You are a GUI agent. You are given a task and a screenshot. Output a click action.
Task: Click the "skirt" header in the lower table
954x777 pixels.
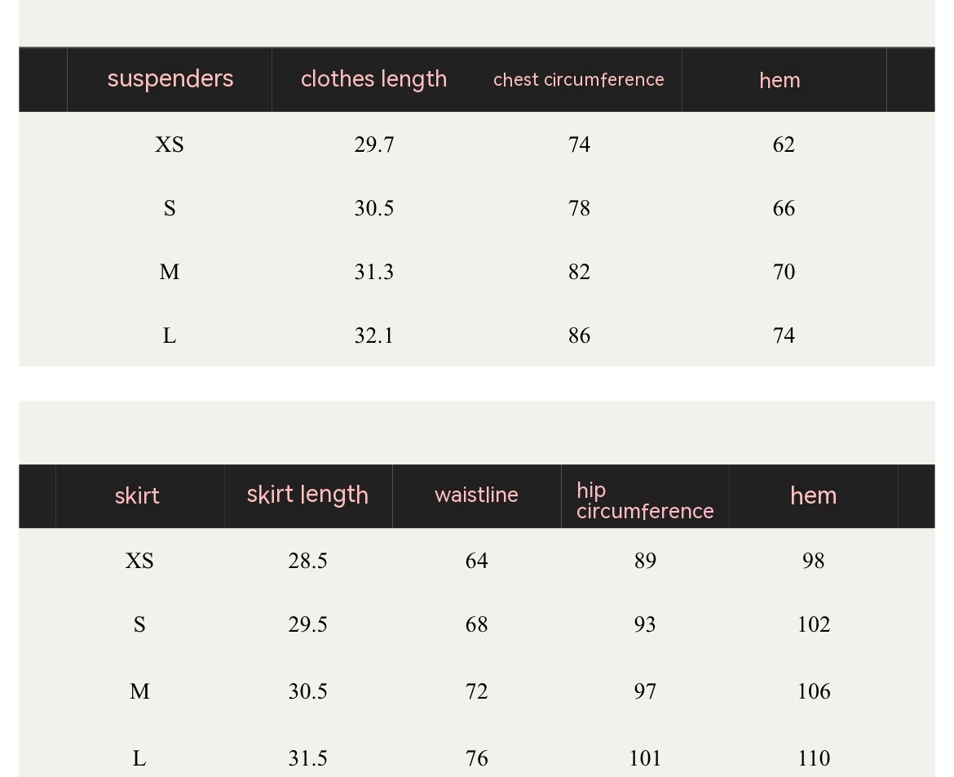pyautogui.click(x=137, y=496)
